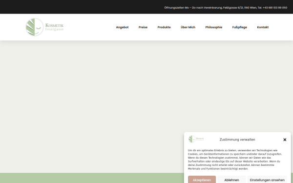Open the Produkte navigation link
Screen dimensions: 293x183
point(164,27)
